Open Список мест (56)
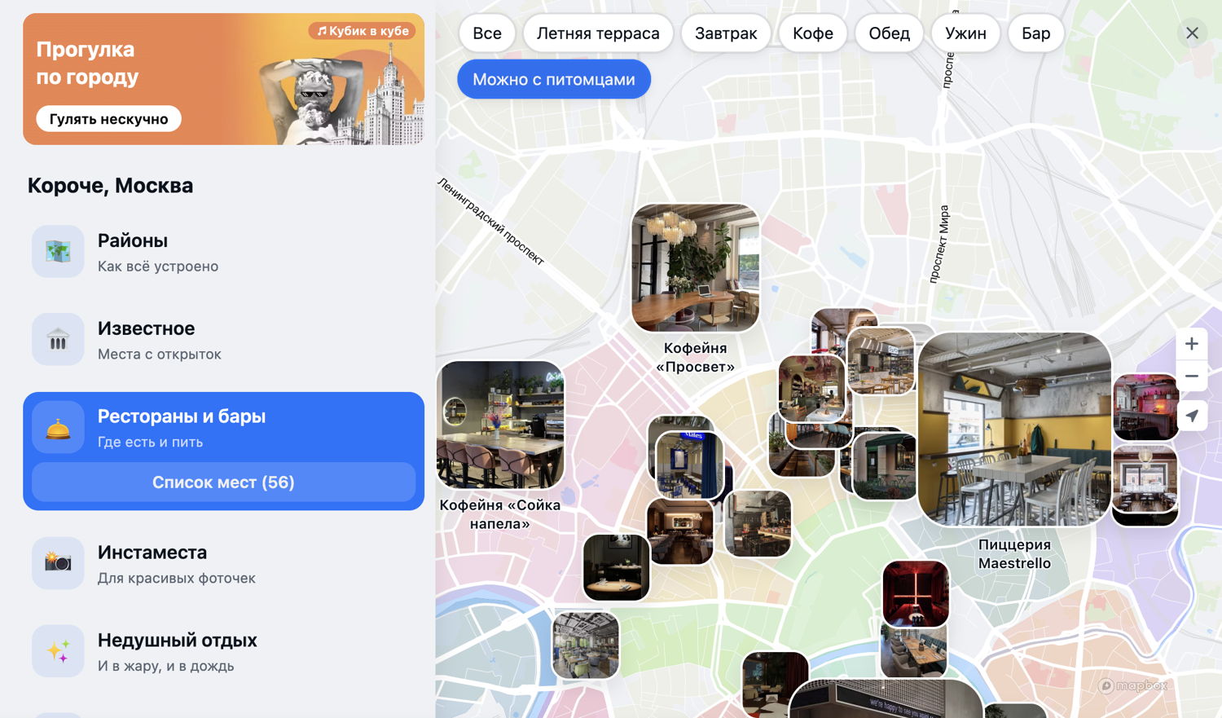The height and width of the screenshot is (718, 1222). (x=223, y=482)
